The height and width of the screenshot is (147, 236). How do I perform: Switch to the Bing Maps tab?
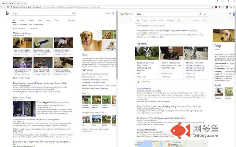[40, 20]
